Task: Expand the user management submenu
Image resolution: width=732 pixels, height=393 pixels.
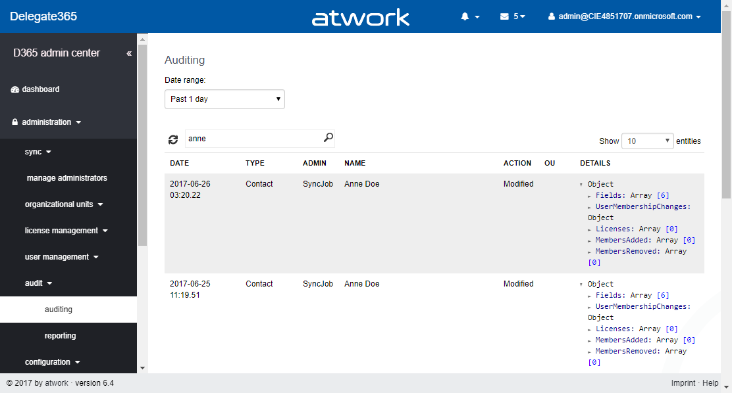Action: [x=61, y=257]
